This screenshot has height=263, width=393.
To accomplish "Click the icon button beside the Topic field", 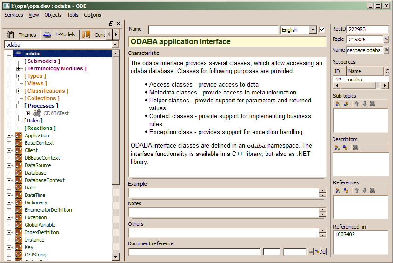I will tap(386, 40).
